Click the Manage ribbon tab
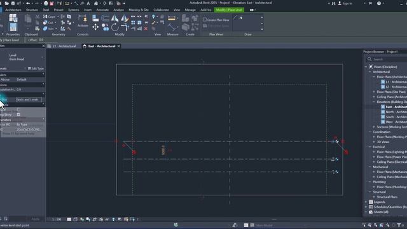This screenshot has width=407, height=229. tap(190, 10)
